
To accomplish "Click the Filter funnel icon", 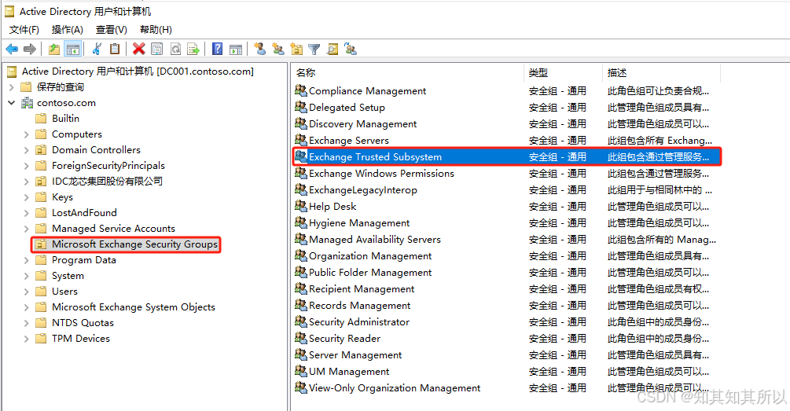I will tap(314, 49).
